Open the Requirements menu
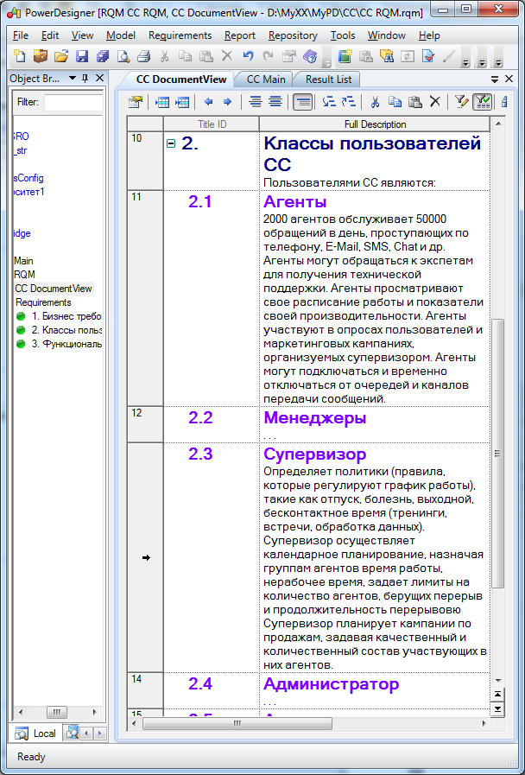Viewport: 525px width, 775px height. pyautogui.click(x=180, y=35)
